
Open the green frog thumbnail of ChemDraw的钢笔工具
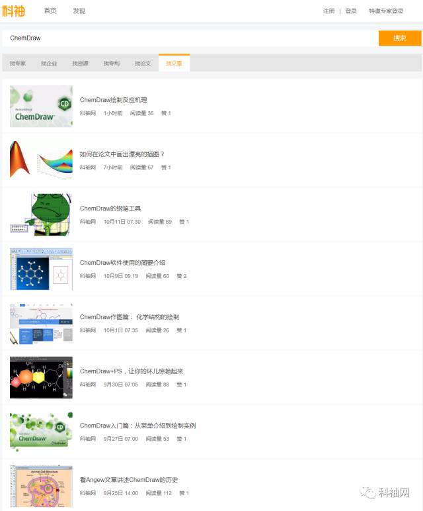[41, 214]
